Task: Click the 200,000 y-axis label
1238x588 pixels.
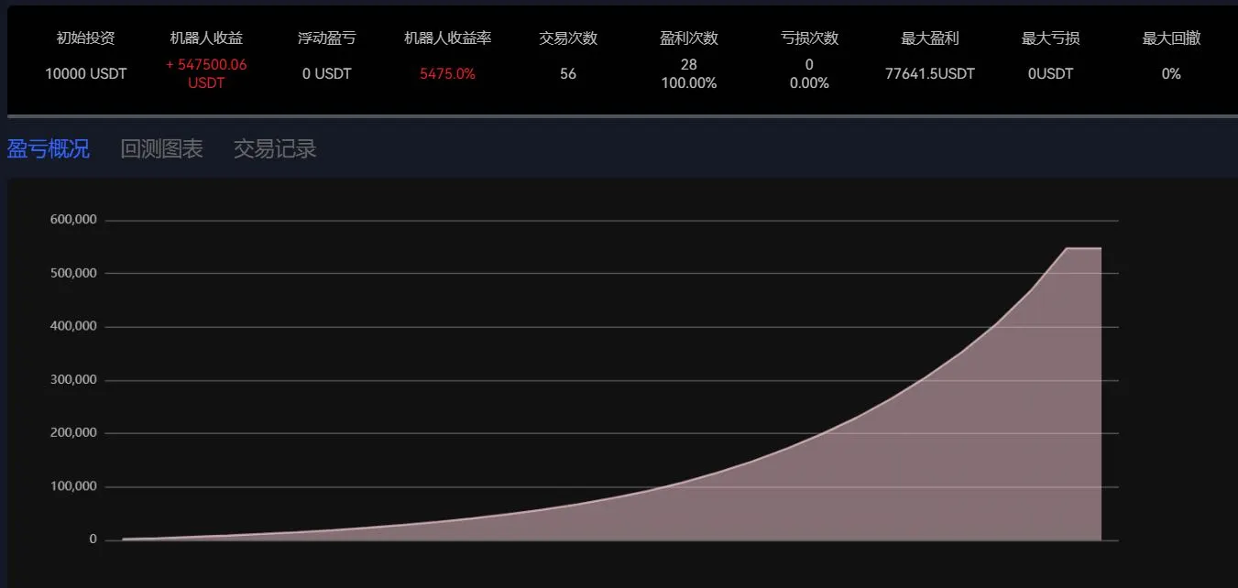Action: (75, 433)
